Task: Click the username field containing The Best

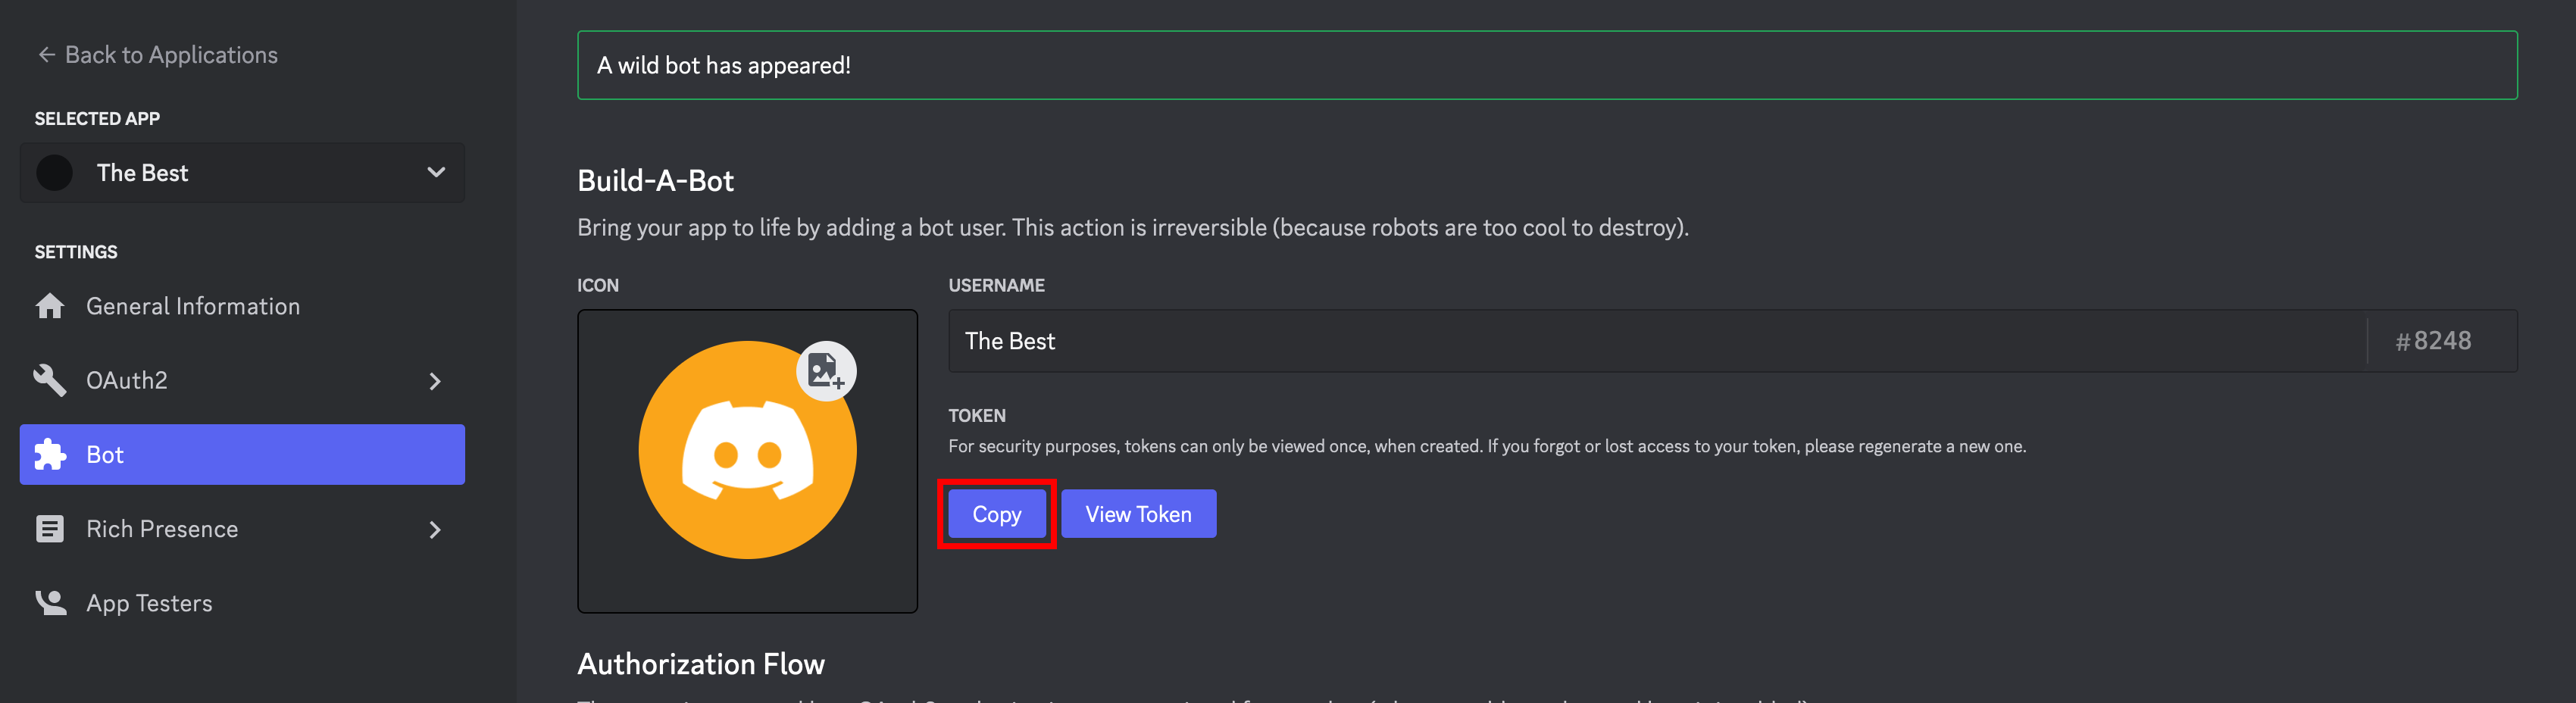Action: point(1657,341)
